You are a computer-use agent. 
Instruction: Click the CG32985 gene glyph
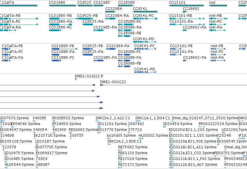[99, 6]
